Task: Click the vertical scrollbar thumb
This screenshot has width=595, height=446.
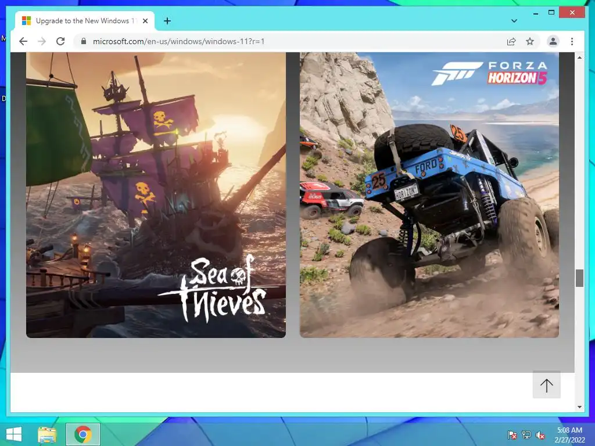Action: [579, 278]
